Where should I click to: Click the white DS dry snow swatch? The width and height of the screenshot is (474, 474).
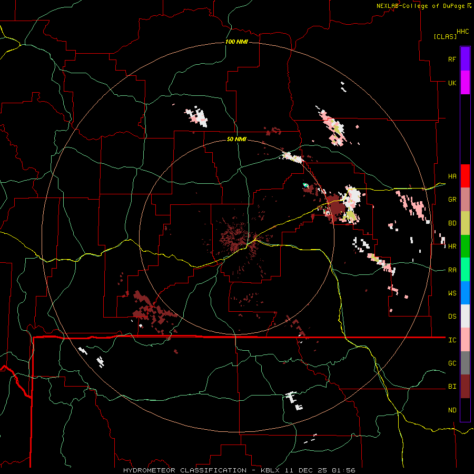pyautogui.click(x=465, y=316)
